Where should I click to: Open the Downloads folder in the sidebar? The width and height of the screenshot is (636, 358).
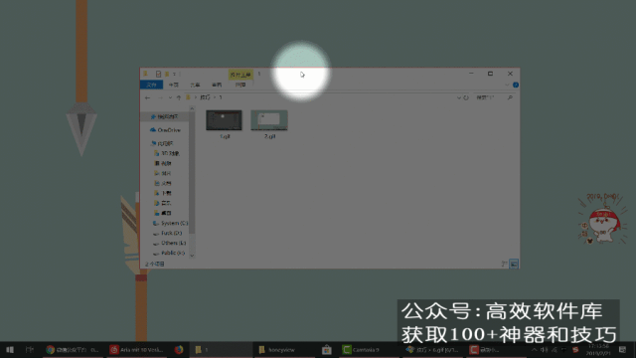click(163, 193)
